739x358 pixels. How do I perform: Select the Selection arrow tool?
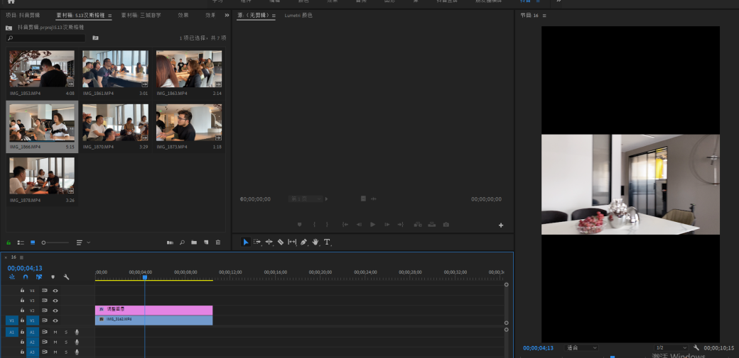point(246,242)
